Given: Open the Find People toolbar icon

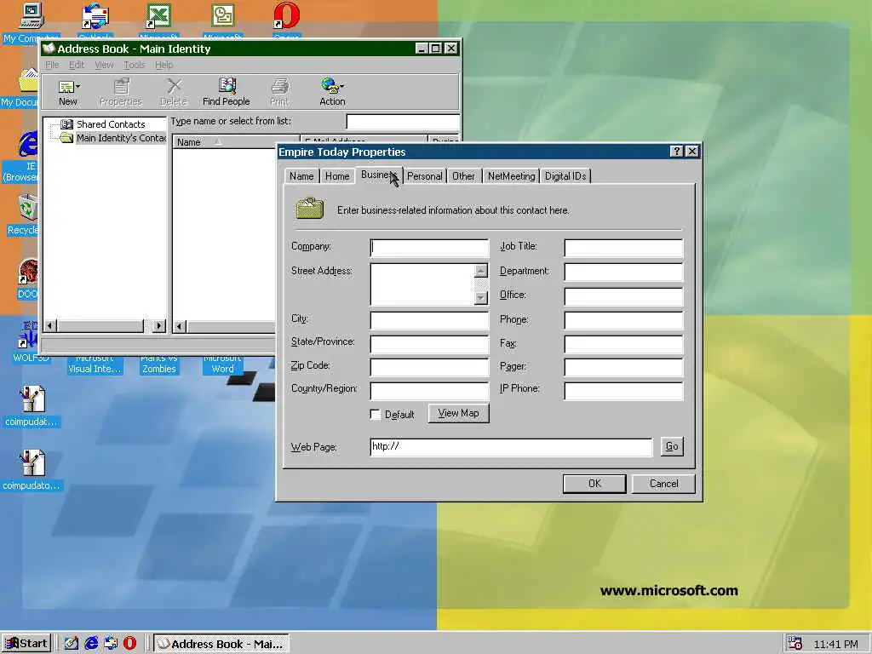Looking at the screenshot, I should (x=227, y=86).
